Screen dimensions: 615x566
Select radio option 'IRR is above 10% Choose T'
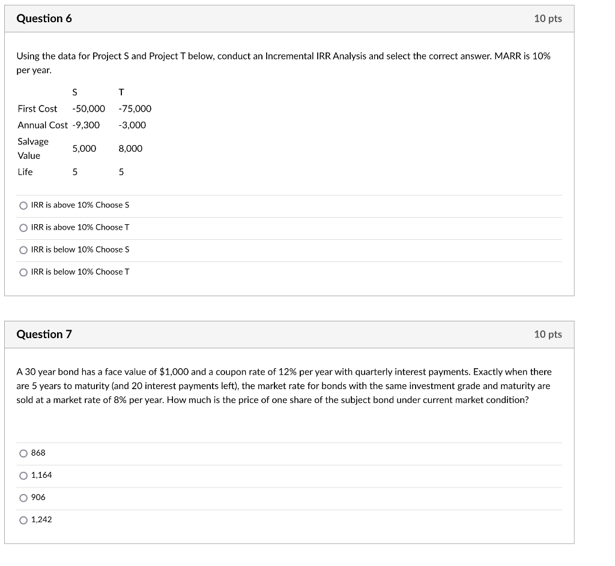click(x=23, y=227)
